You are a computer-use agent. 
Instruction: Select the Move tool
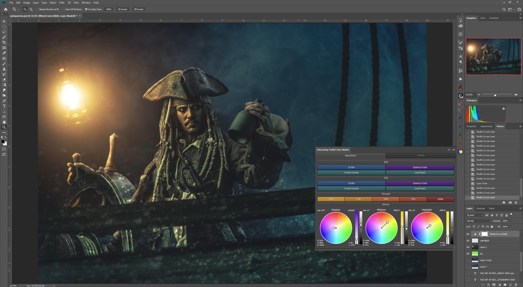coord(4,21)
